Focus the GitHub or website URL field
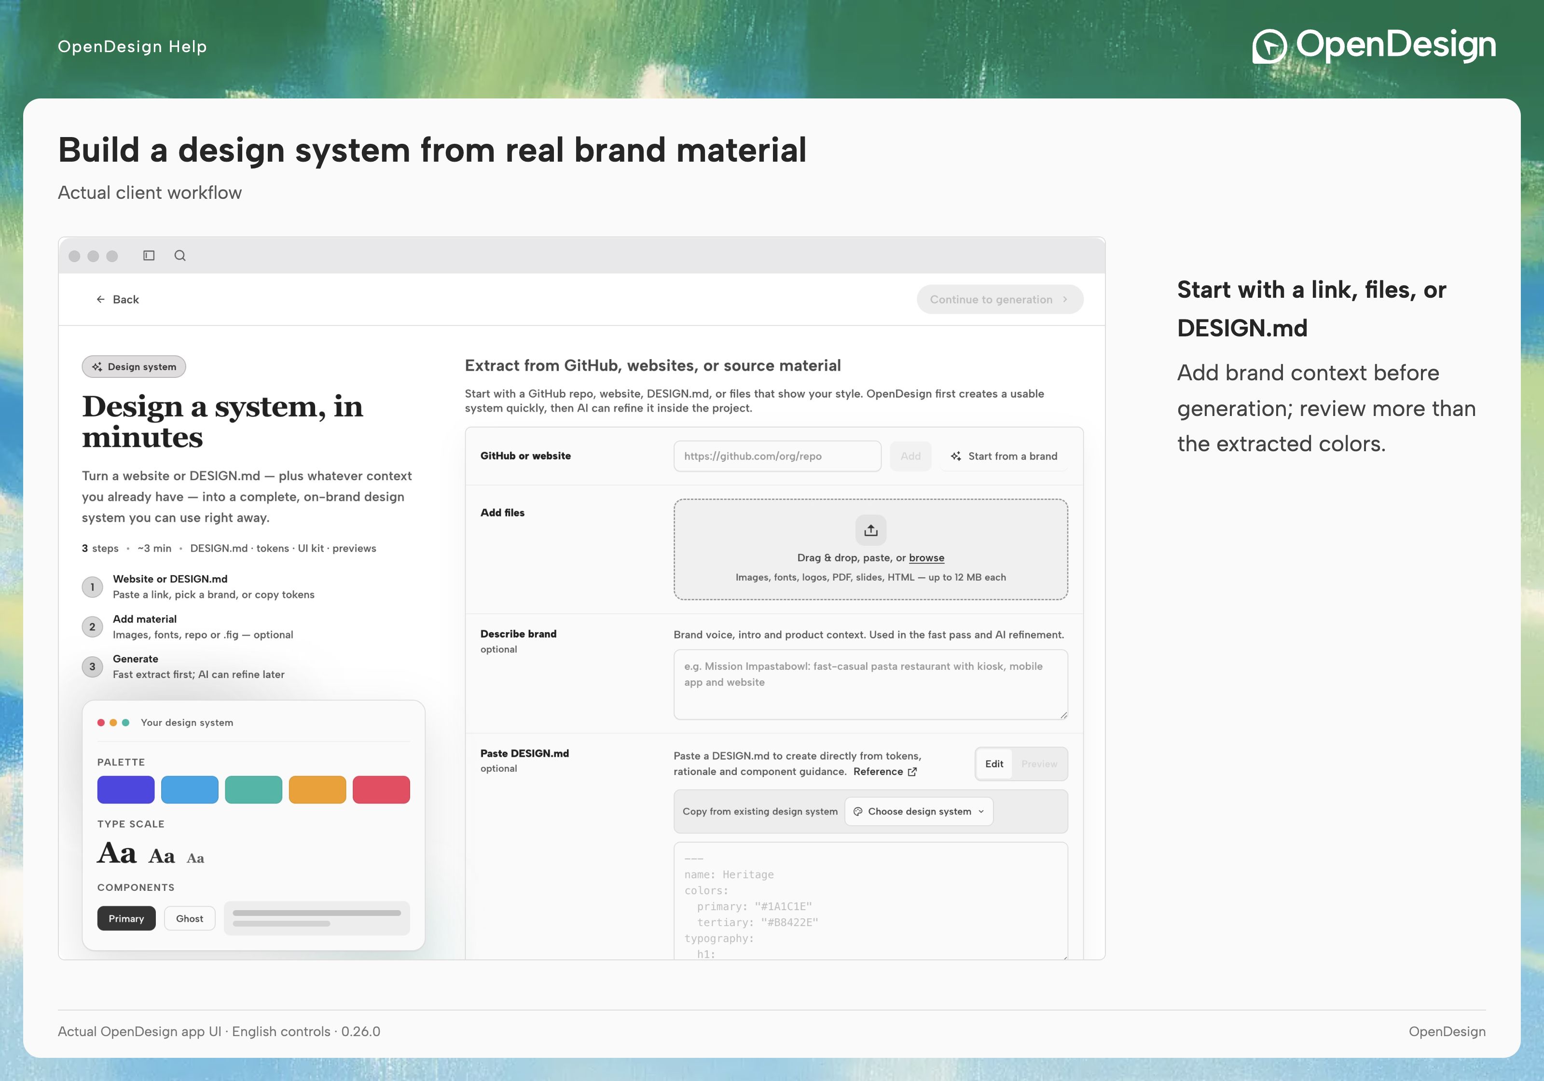The width and height of the screenshot is (1544, 1081). click(777, 456)
